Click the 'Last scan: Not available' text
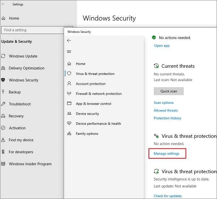Viewport: 217px width, 199px height. pyautogui.click(x=173, y=80)
